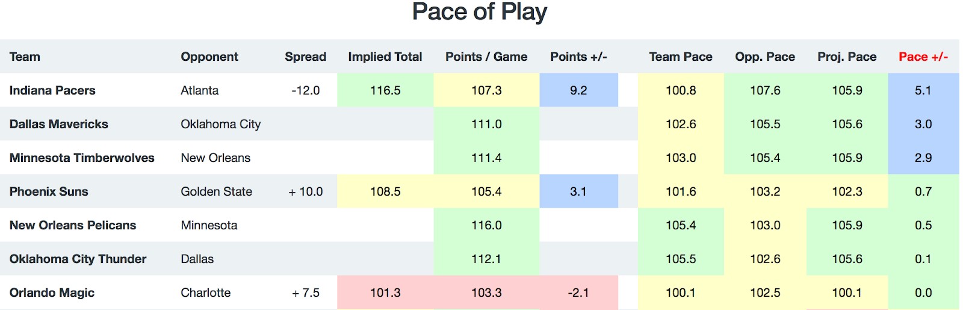Viewport: 963px width, 310px height.
Task: Click the Pace of Play title
Action: click(x=480, y=12)
